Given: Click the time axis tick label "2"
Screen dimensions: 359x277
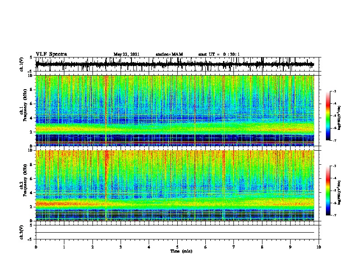Looking at the screenshot, I should coord(92,247).
